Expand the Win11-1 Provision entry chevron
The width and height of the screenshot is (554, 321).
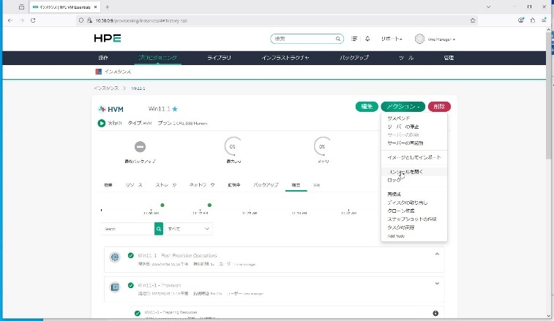tap(437, 283)
